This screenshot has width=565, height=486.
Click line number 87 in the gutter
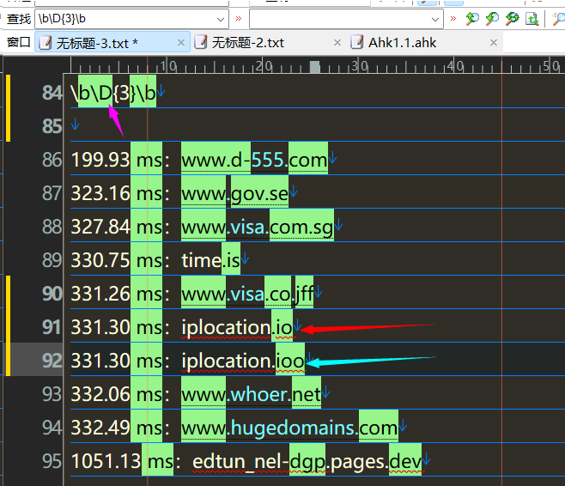pyautogui.click(x=52, y=193)
